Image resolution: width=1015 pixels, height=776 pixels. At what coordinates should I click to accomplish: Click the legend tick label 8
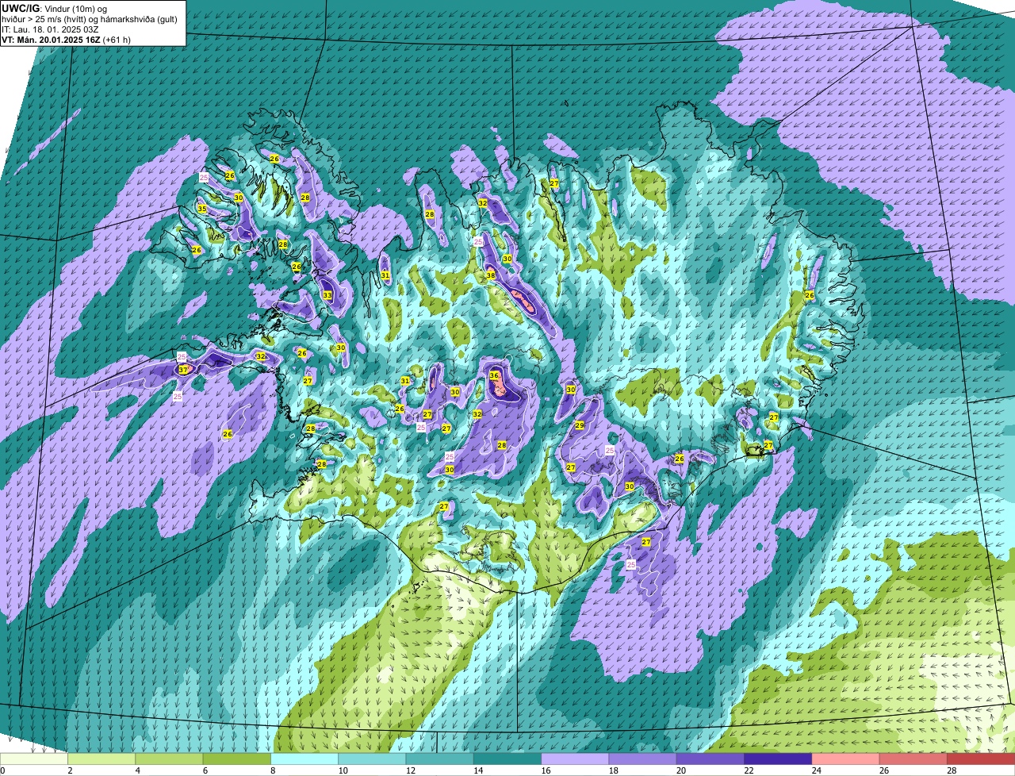pos(272,770)
